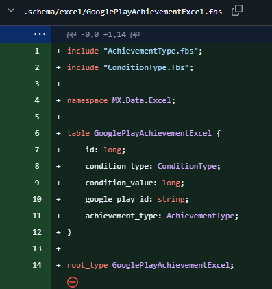
Task: Select line number 14 in the diff
Action: (37, 265)
